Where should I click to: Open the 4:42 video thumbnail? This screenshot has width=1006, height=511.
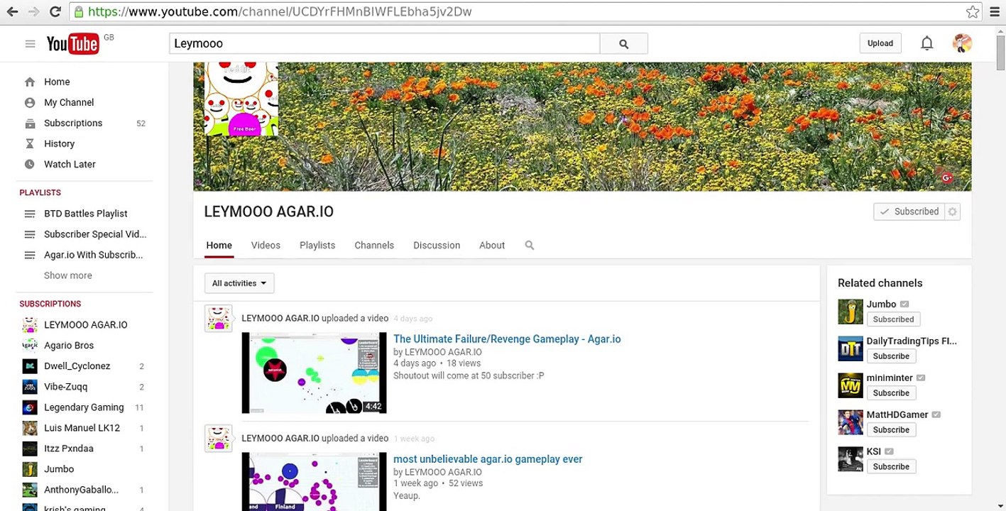click(x=314, y=373)
